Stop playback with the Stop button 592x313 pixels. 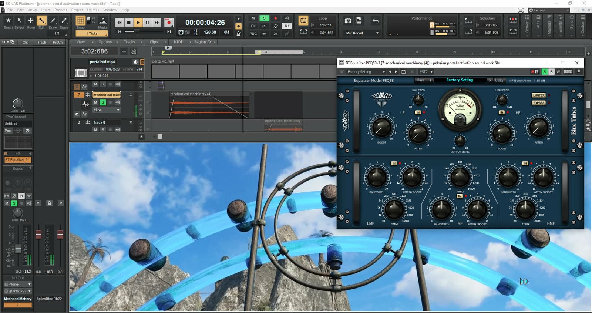(128, 23)
